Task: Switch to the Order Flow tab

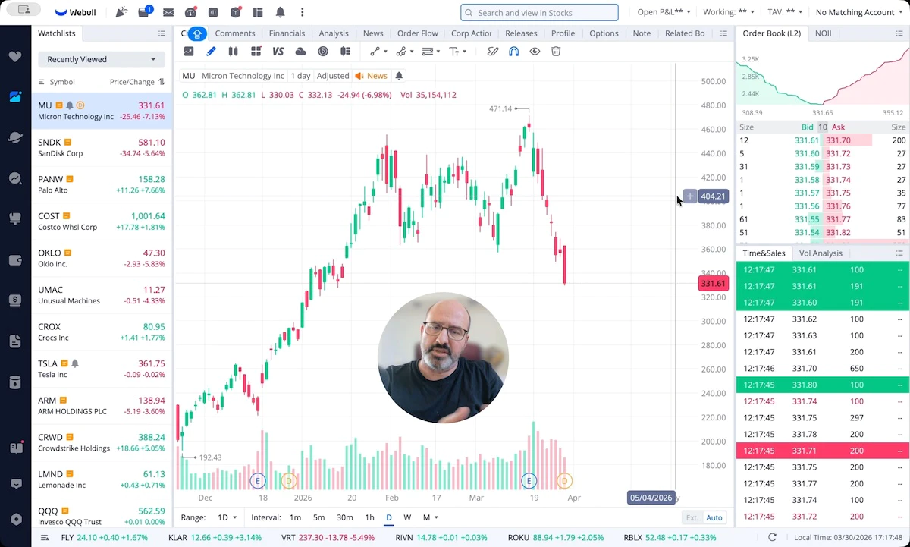Action: [418, 33]
